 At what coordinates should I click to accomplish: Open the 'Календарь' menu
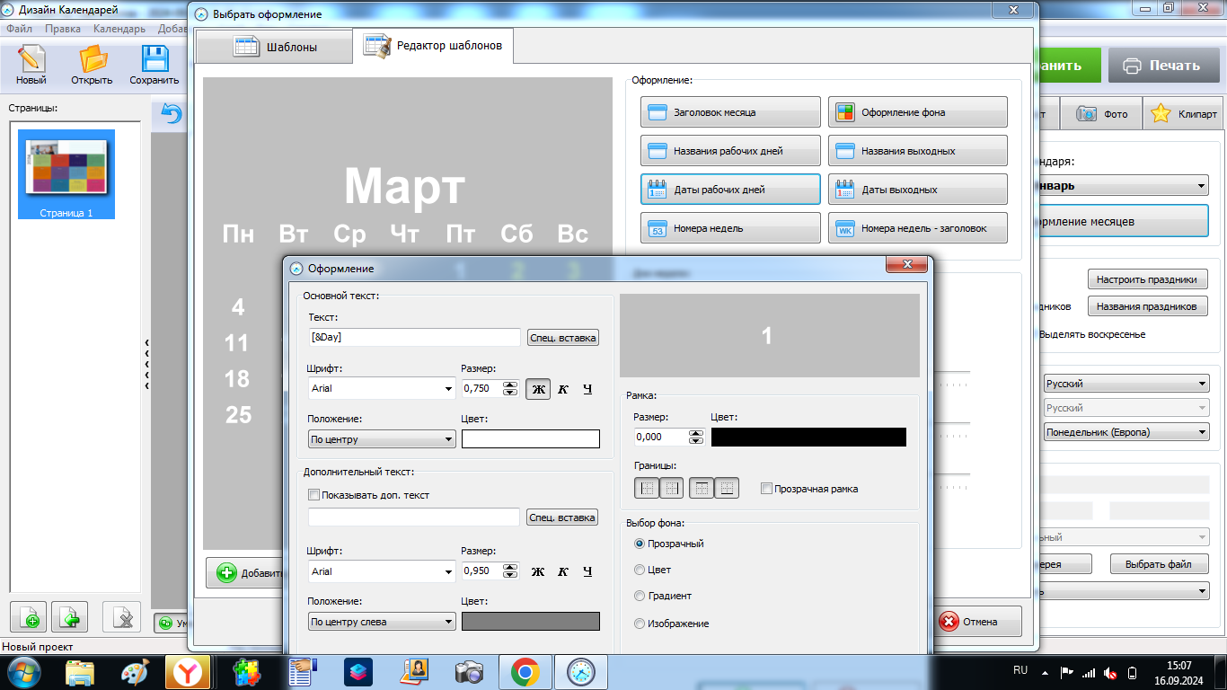pos(119,29)
